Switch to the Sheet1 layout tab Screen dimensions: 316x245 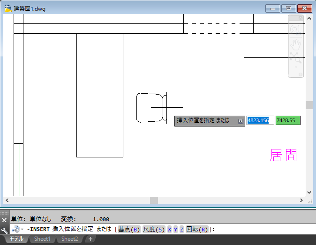point(42,239)
